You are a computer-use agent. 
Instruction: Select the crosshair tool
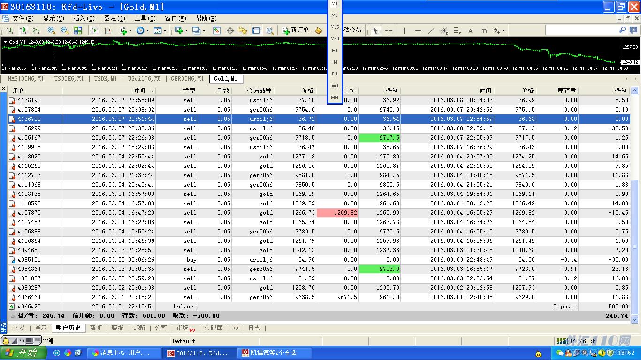tap(389, 30)
